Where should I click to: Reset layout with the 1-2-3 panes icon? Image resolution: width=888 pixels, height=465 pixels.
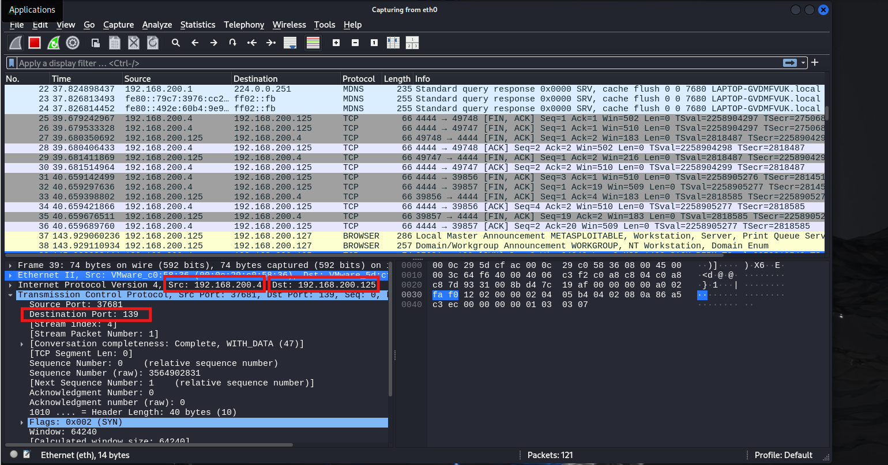(412, 43)
